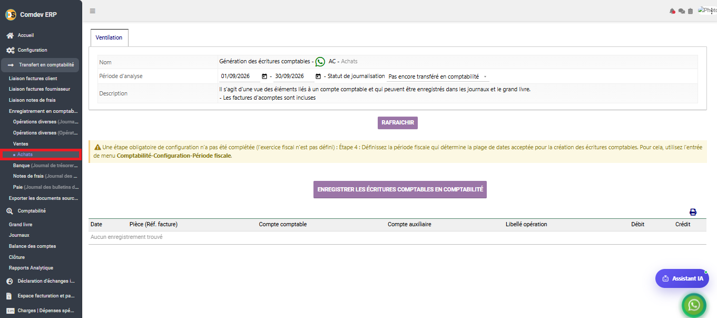This screenshot has height=318, width=717.
Task: Click the warning triangle icon
Action: point(97,147)
